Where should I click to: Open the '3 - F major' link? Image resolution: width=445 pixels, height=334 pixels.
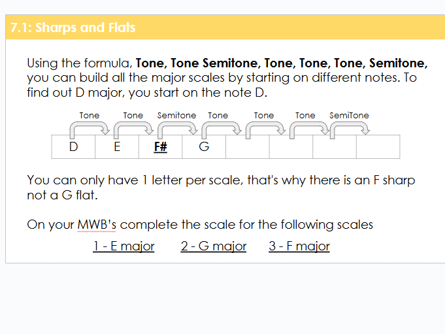point(299,246)
